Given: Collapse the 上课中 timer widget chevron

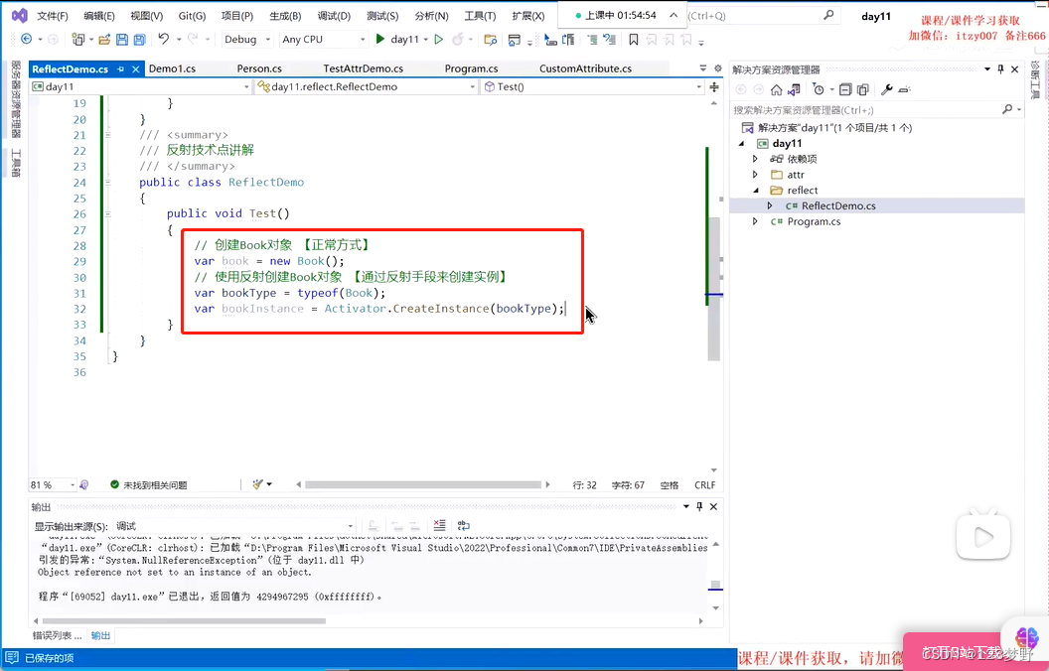Looking at the screenshot, I should [674, 15].
